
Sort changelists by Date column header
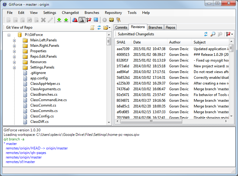click(x=149, y=42)
